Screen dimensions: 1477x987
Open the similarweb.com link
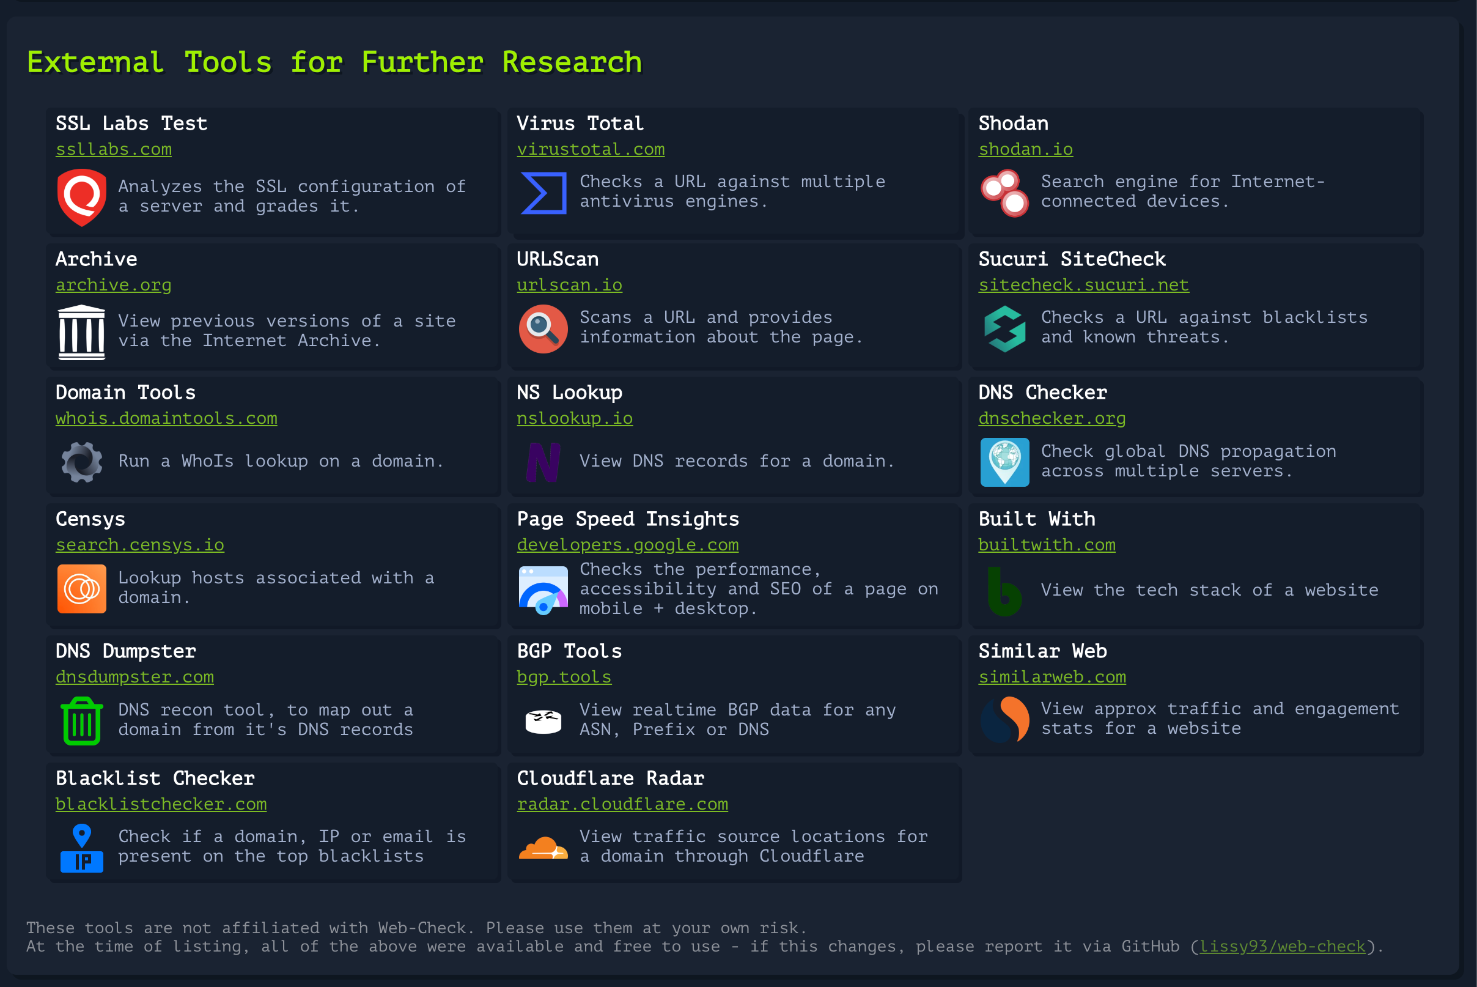(1052, 678)
